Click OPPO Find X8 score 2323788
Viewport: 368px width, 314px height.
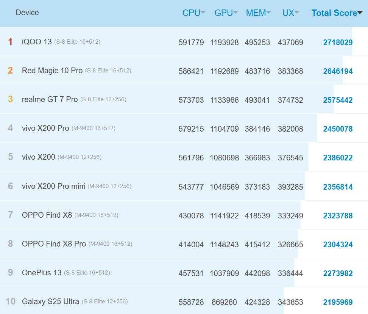coord(338,216)
